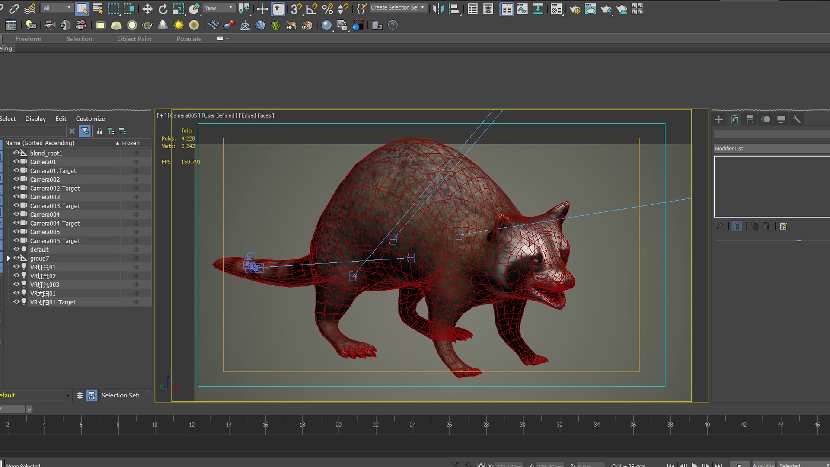Click the Camera005 viewport label
This screenshot has height=467, width=830.
184,115
